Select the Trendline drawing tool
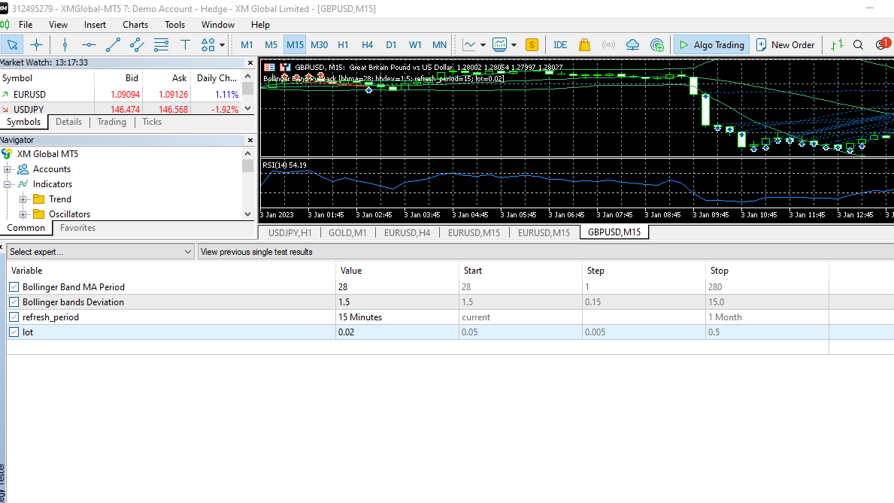The height and width of the screenshot is (503, 894). (113, 44)
